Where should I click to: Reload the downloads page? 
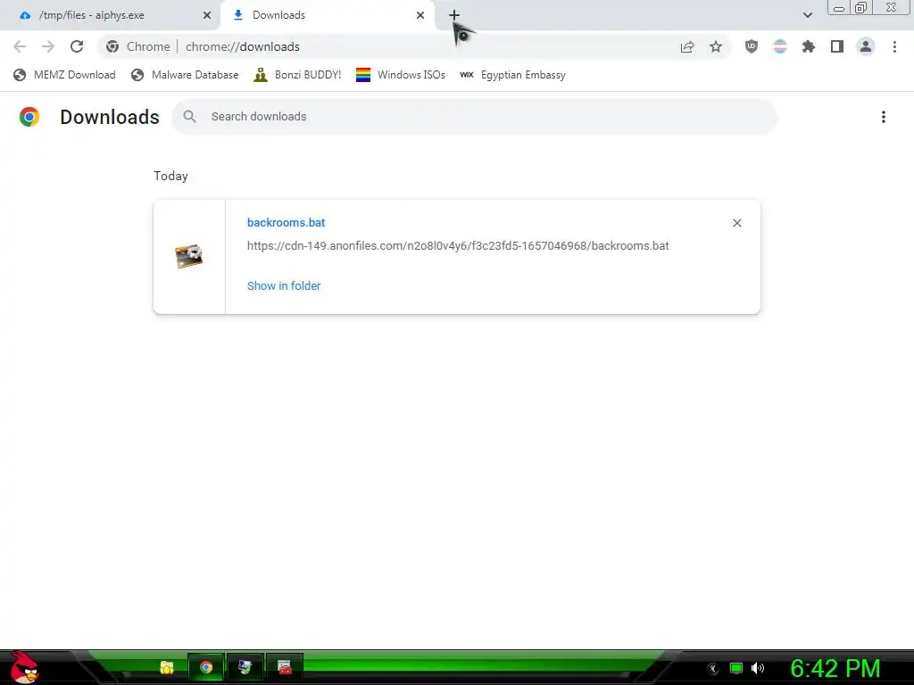(x=77, y=46)
